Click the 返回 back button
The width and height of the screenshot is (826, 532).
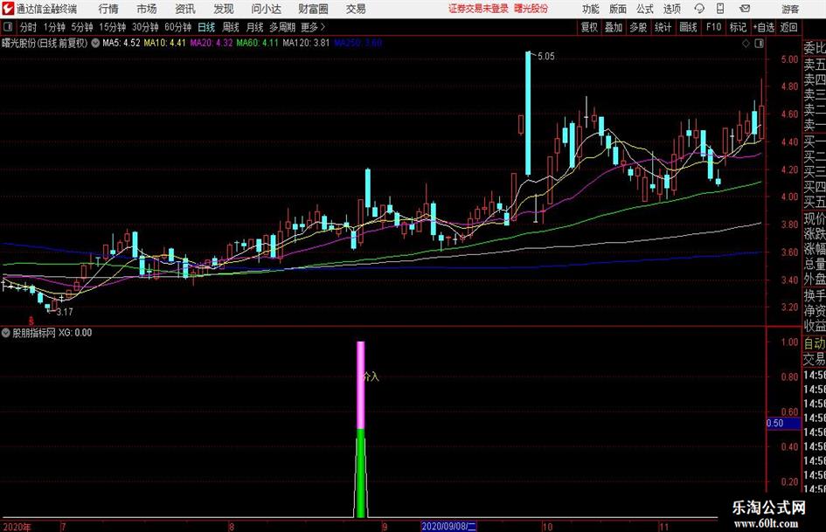(788, 27)
